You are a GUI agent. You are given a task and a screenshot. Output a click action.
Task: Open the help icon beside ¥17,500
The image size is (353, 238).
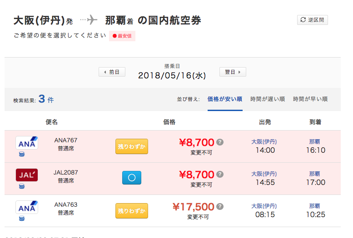click(220, 206)
